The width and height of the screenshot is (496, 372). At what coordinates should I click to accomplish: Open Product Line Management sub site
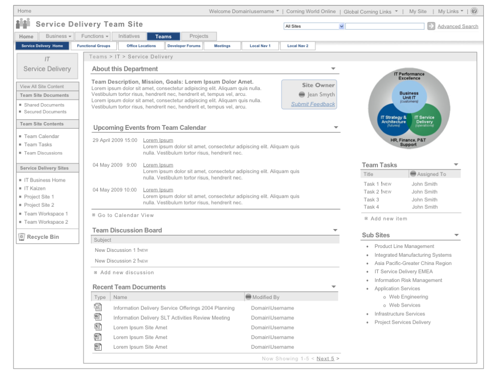(404, 246)
